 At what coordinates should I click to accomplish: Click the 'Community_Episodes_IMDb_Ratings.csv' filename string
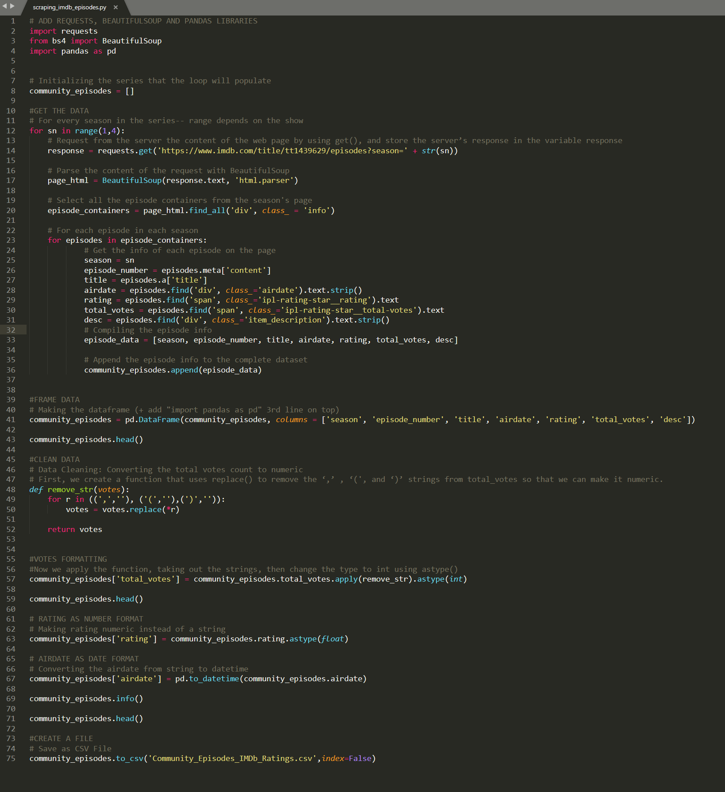pyautogui.click(x=233, y=758)
